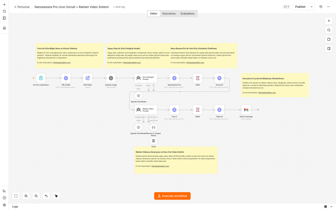
Task: Click the create new plus in left sidebar
Action: 4,4
